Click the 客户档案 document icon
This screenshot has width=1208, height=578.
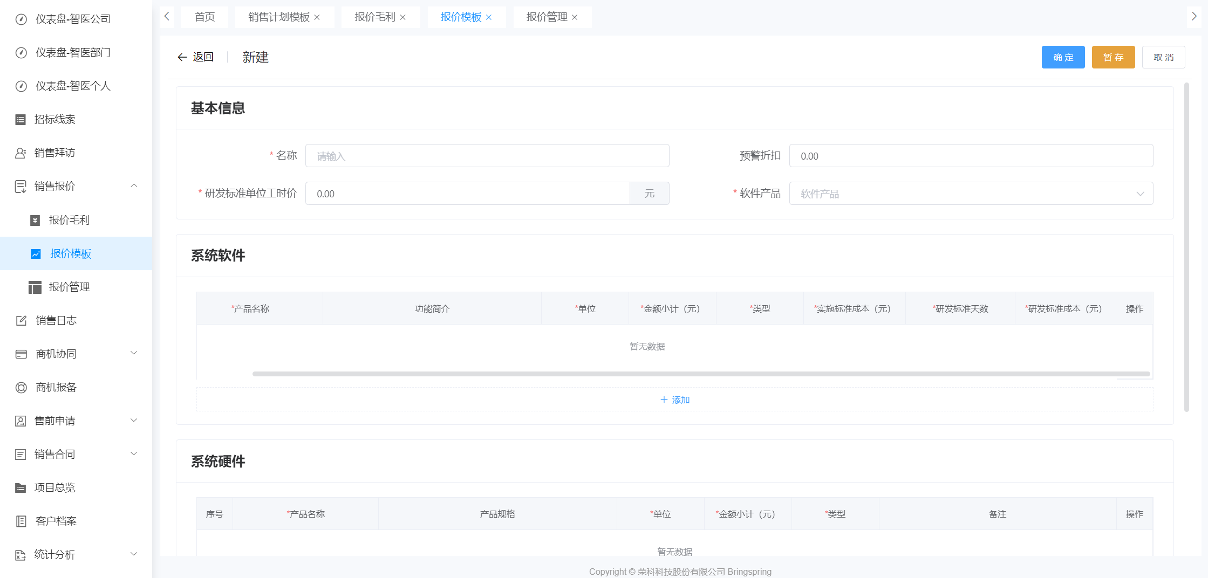tap(21, 521)
